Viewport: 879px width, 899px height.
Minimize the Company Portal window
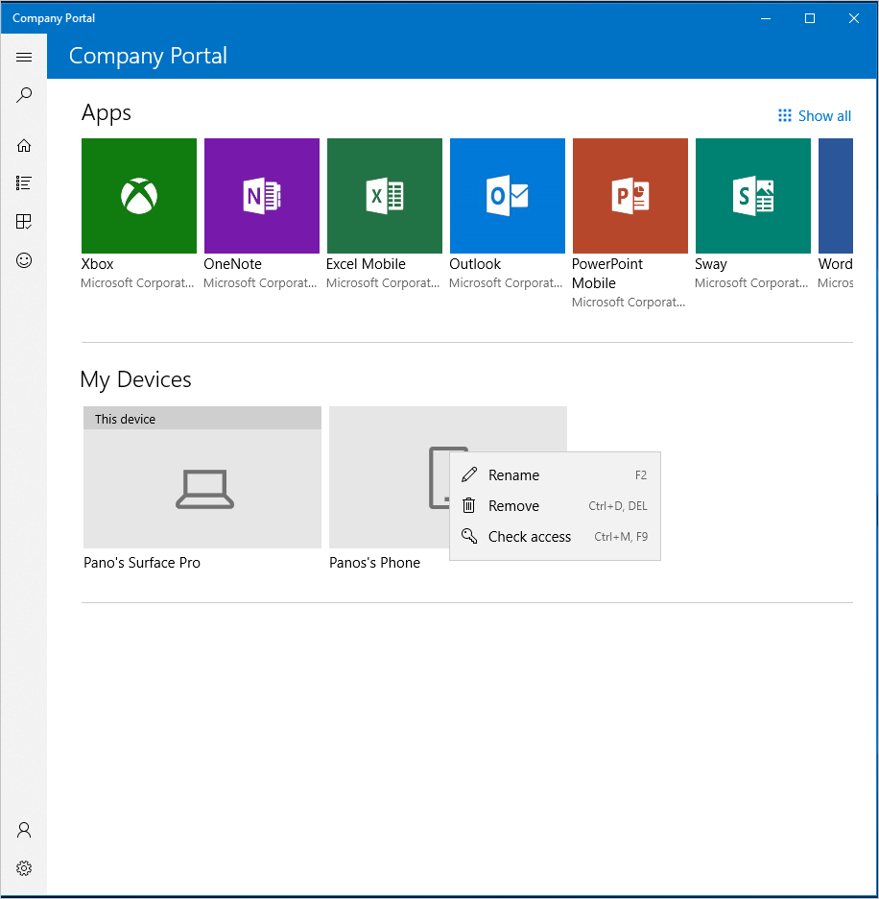pos(766,18)
